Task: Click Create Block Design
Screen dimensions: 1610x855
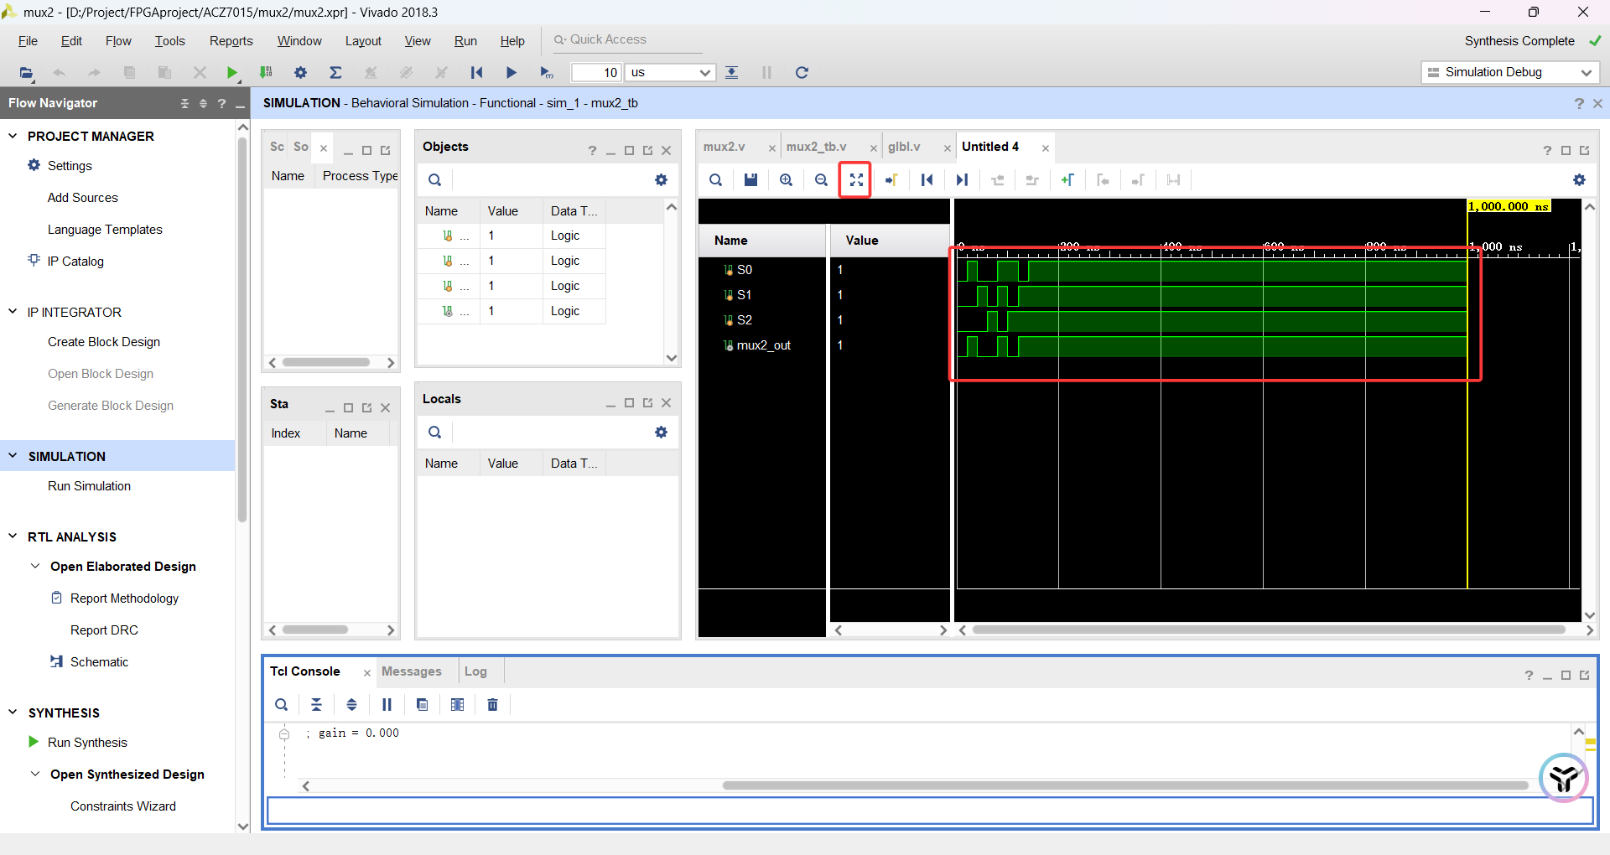Action: pyautogui.click(x=104, y=342)
